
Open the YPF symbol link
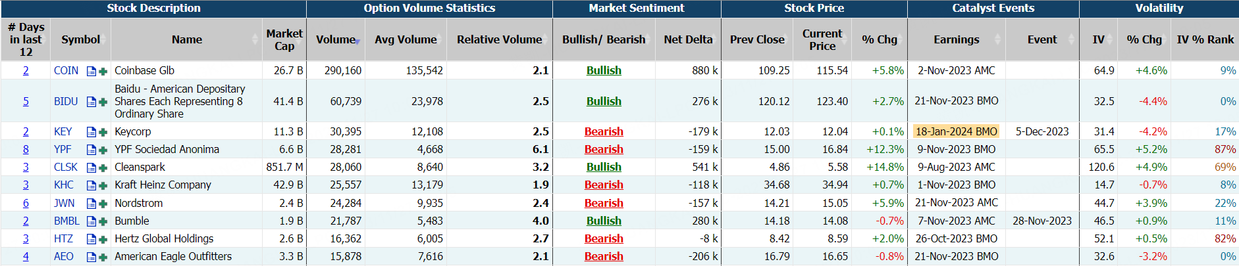[x=63, y=149]
